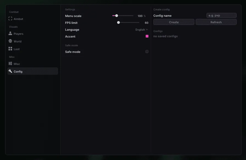The height and width of the screenshot is (160, 246).
Task: Open the Language dropdown
Action: [x=142, y=30]
